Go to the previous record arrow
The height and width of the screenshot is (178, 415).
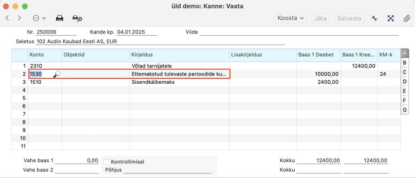point(7,18)
